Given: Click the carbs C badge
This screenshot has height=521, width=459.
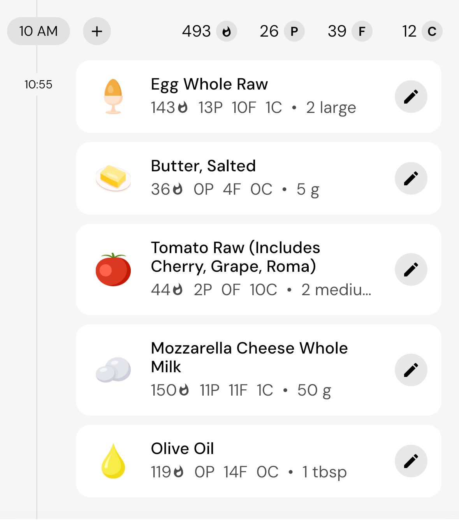Looking at the screenshot, I should pos(432,32).
